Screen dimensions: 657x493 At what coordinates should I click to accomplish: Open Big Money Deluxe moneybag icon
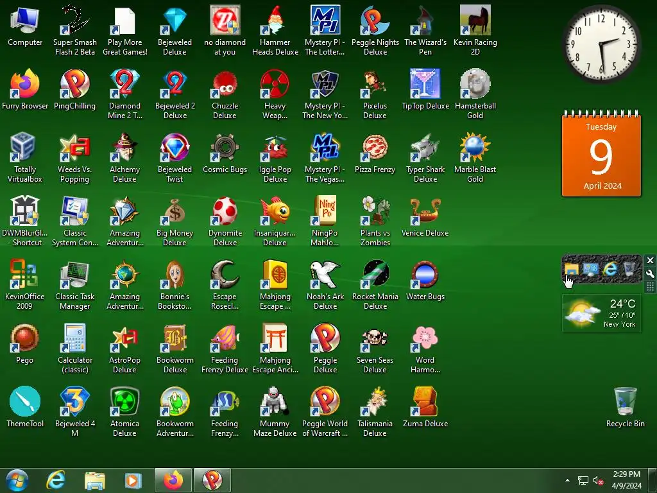click(175, 211)
